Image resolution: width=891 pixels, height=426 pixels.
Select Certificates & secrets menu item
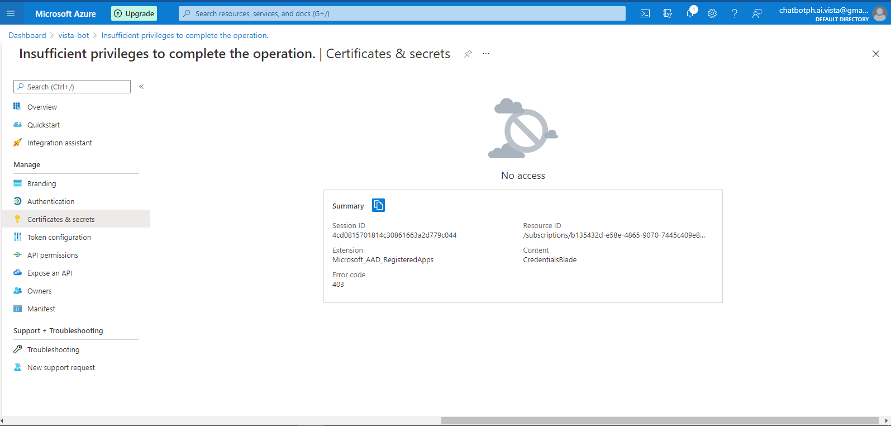pyautogui.click(x=76, y=219)
